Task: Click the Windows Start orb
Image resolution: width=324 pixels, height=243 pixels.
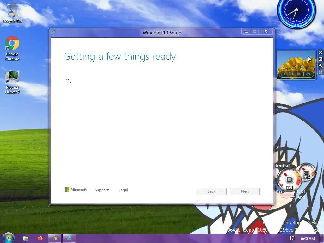Action: [x=8, y=238]
